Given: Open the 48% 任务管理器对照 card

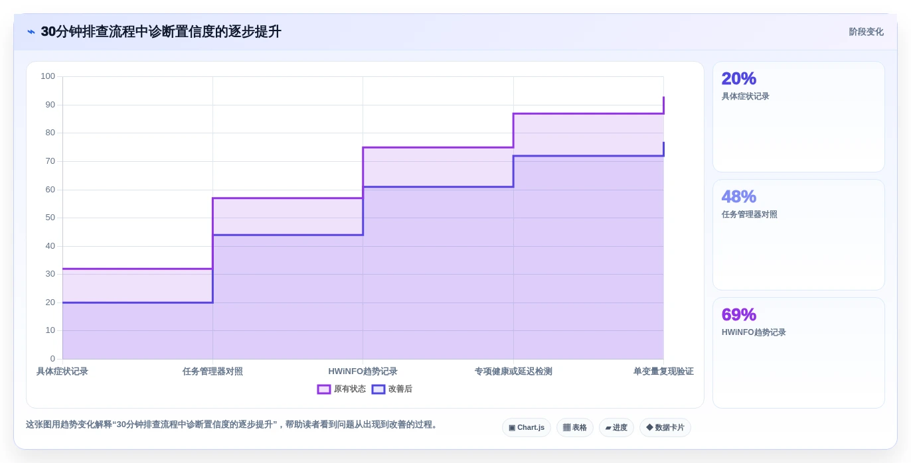Looking at the screenshot, I should [799, 235].
